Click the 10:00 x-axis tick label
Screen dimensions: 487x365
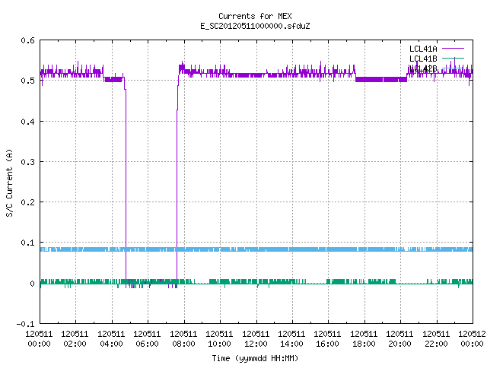(x=219, y=344)
